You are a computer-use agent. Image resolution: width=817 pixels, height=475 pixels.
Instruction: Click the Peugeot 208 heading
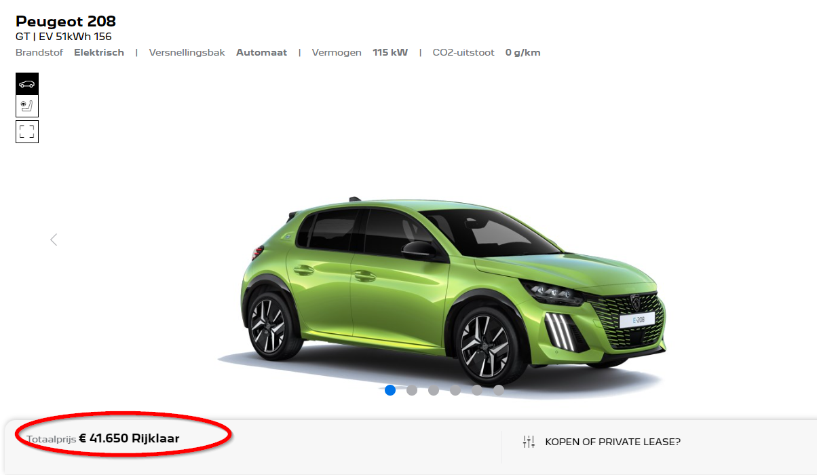click(66, 21)
